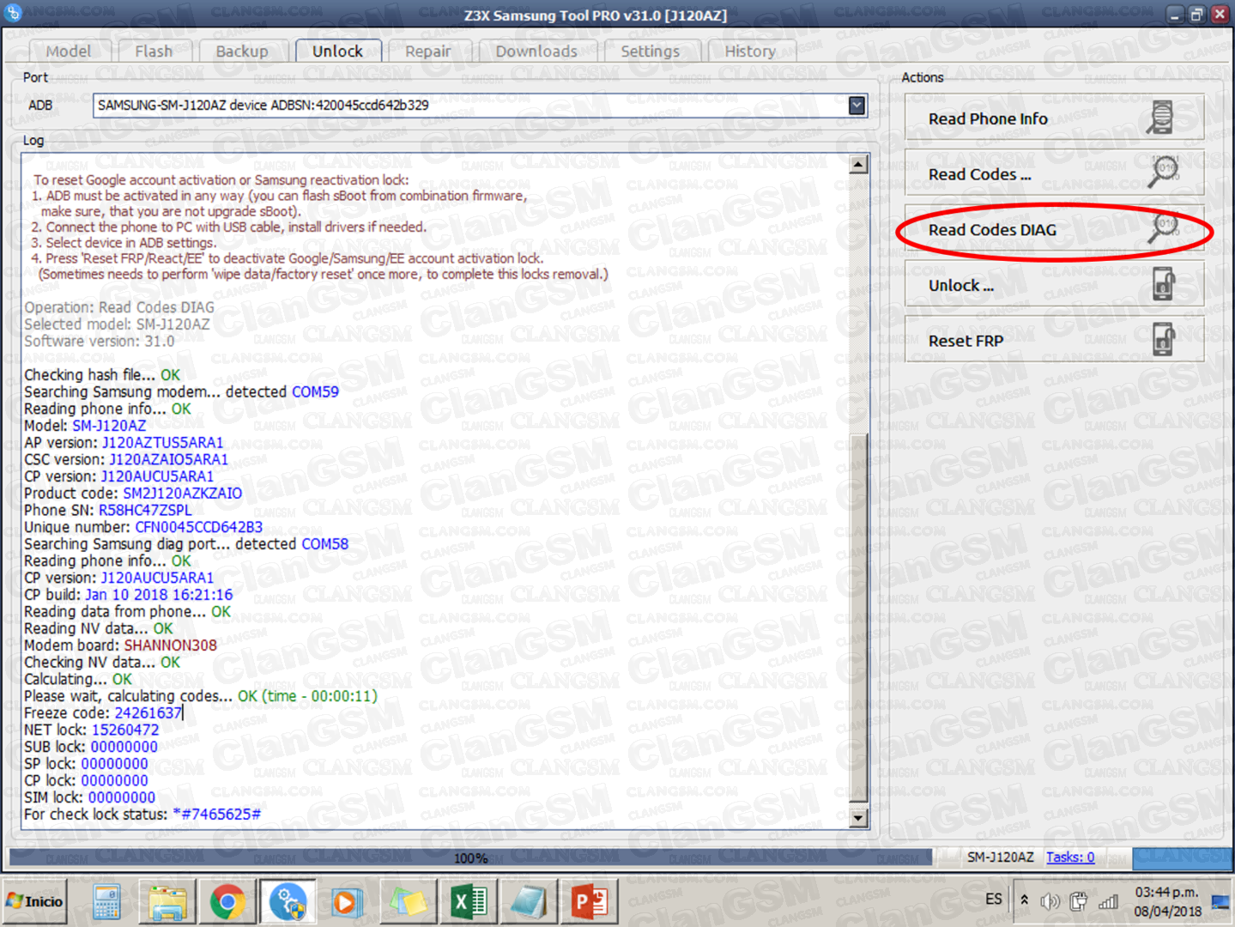Open Sticky Notes from the taskbar
The height and width of the screenshot is (927, 1235).
[408, 902]
